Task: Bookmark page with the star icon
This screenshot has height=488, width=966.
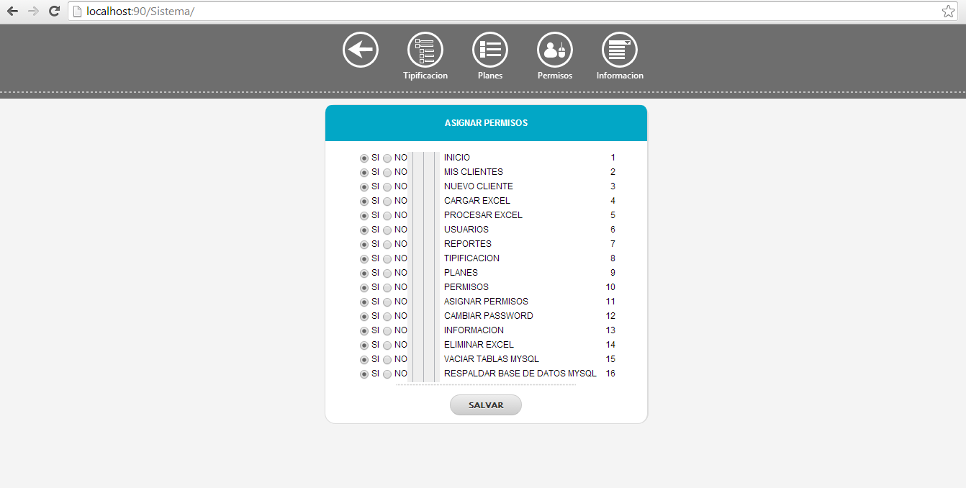Action: (948, 12)
